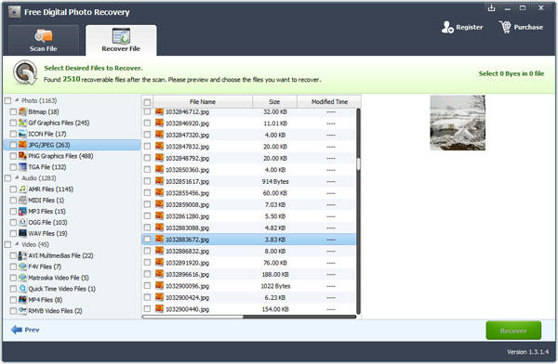
Task: Click file icon of 1032883672.jpg
Action: click(x=159, y=239)
